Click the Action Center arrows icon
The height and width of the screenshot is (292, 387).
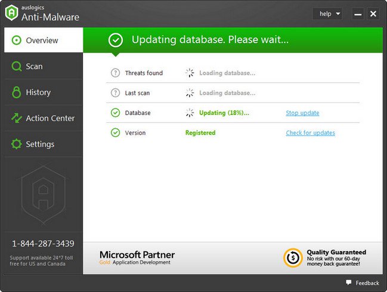(x=17, y=118)
